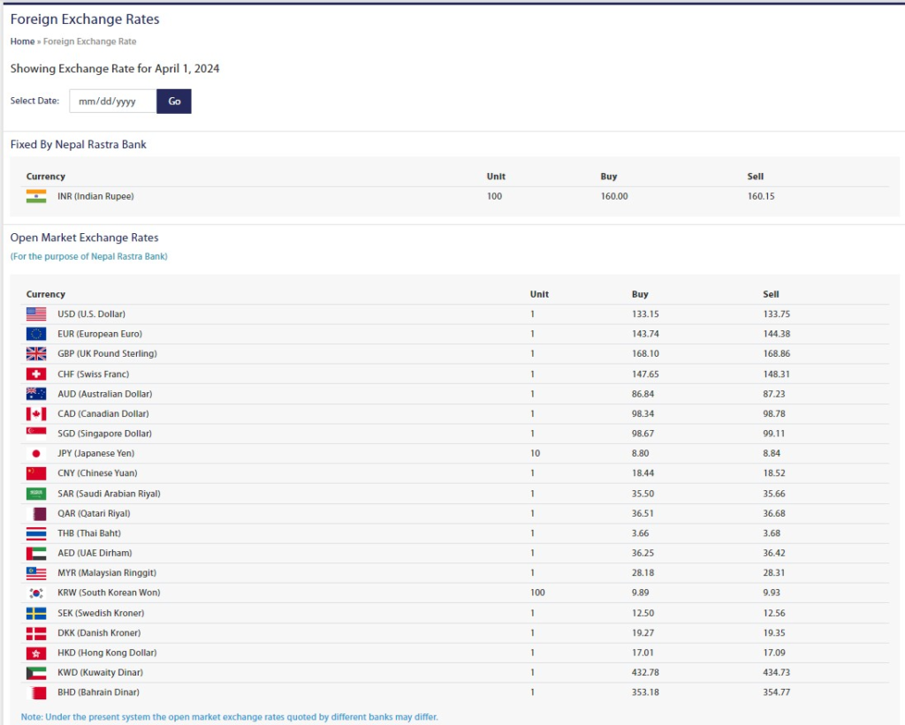
Task: Open the Home breadcrumb link
Action: click(x=22, y=42)
